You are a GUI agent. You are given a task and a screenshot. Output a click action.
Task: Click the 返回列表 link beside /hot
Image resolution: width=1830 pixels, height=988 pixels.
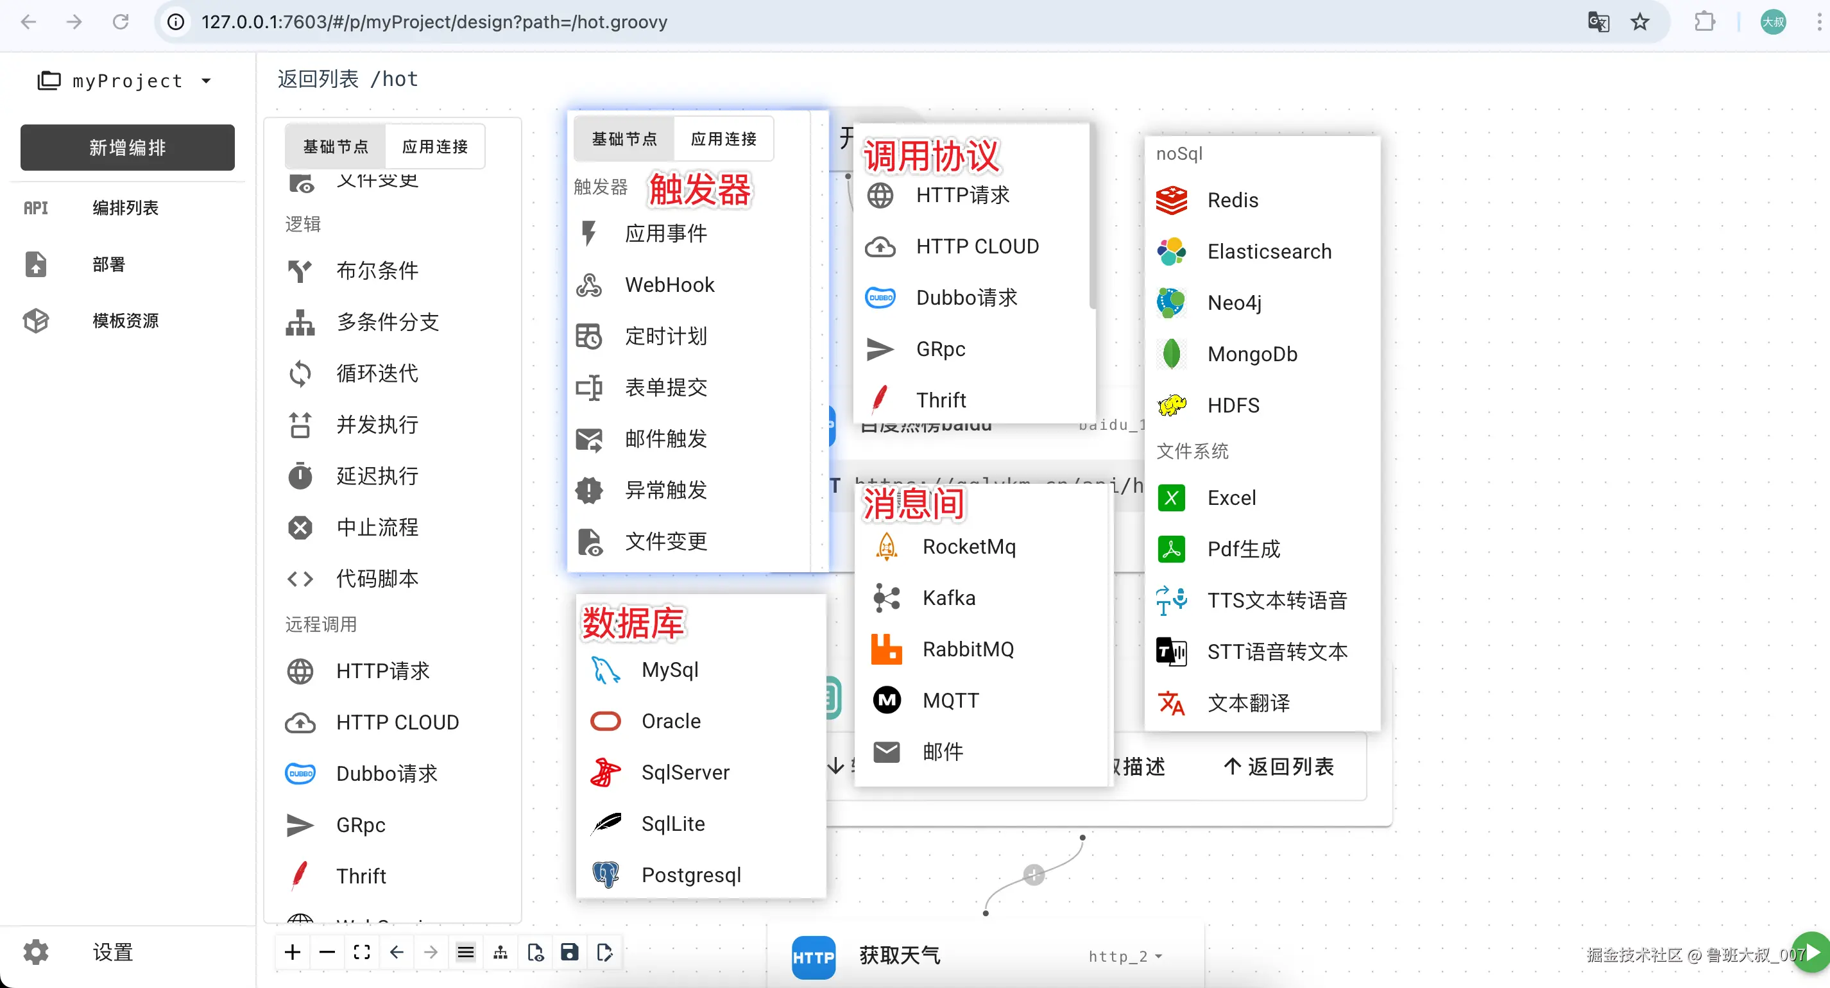pos(318,79)
